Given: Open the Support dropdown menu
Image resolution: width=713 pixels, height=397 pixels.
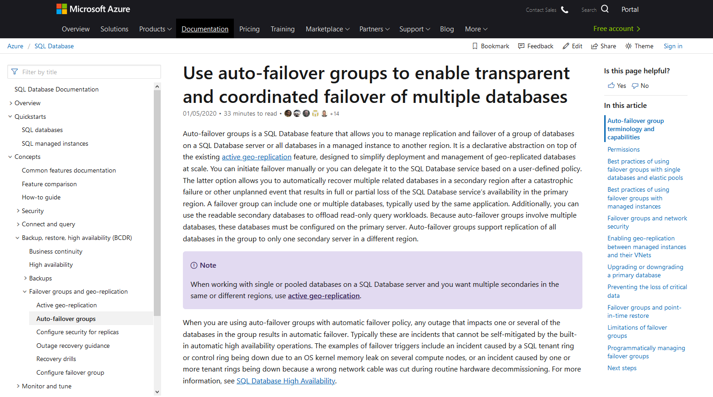Looking at the screenshot, I should 414,29.
